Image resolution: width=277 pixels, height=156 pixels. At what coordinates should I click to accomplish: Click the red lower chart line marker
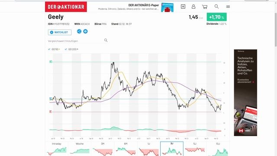coord(51,112)
